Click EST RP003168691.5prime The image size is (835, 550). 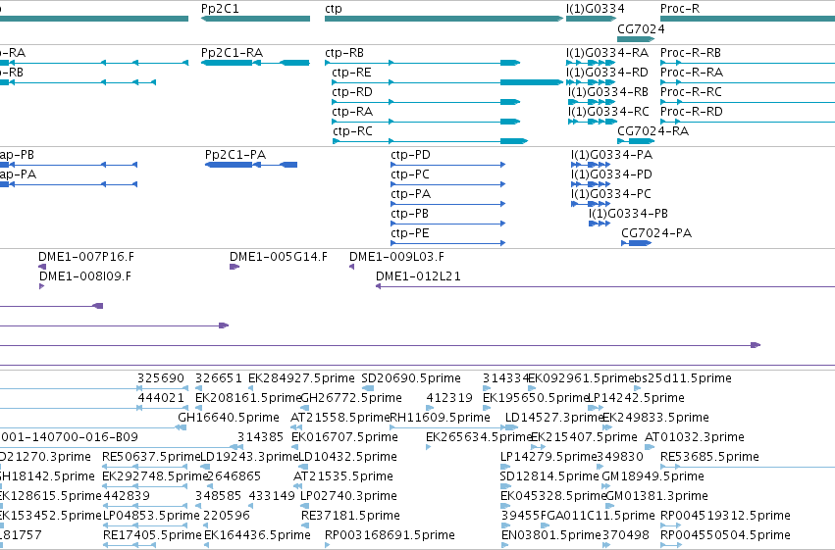(390, 535)
